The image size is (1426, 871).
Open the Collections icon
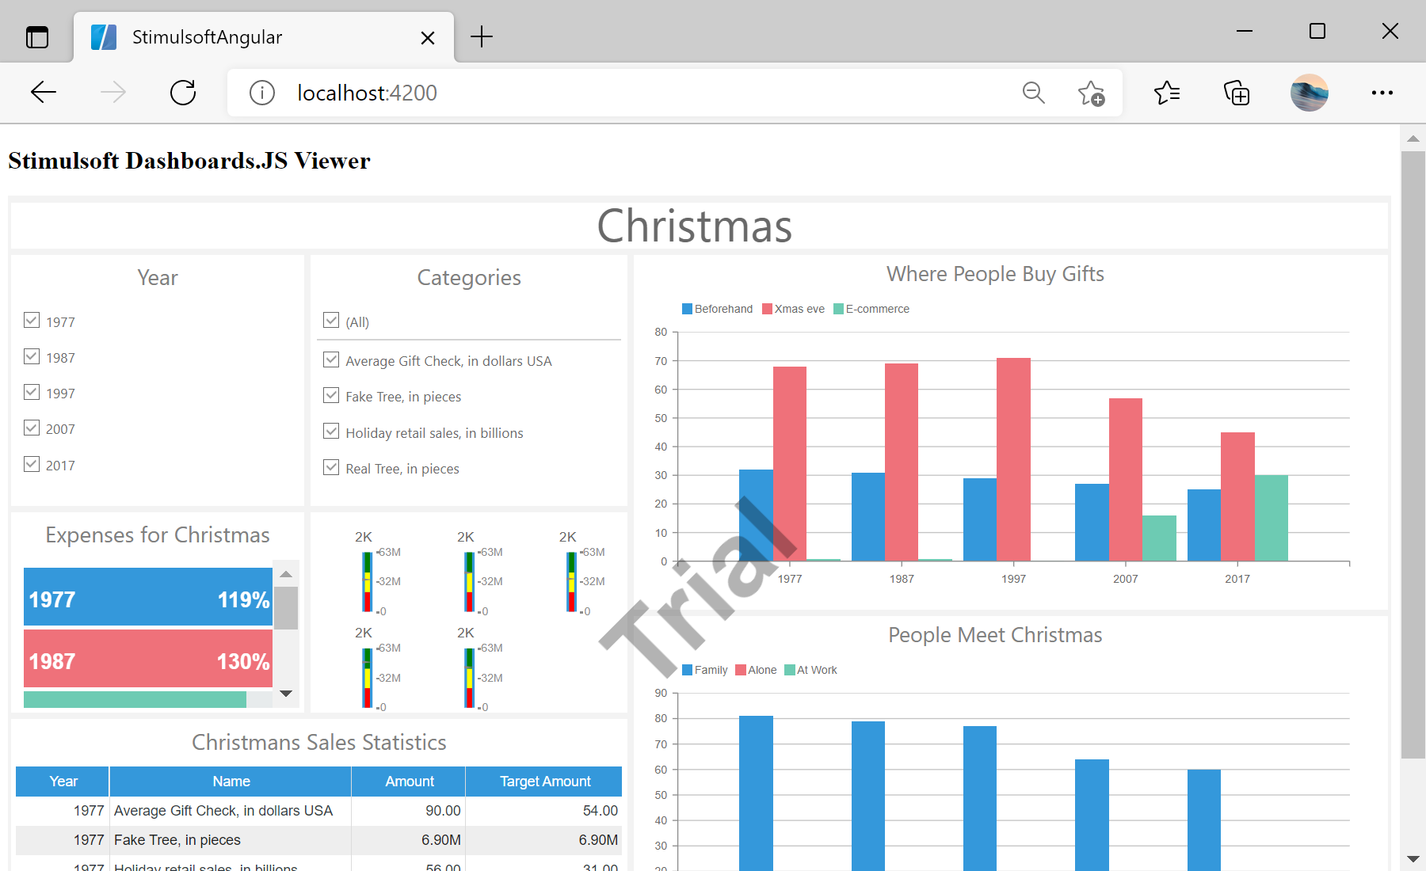coord(1237,93)
